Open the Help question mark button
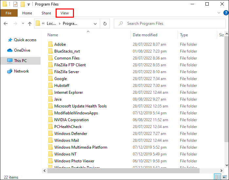229x180 pixels. pos(226,13)
